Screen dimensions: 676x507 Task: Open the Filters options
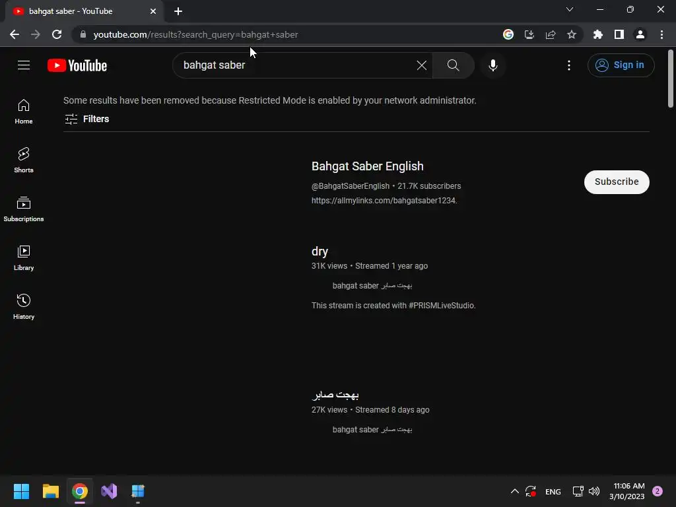pyautogui.click(x=86, y=119)
